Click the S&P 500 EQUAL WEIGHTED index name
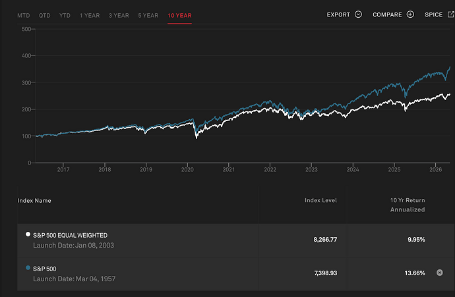Screen dimensions: 455x297 70,235
